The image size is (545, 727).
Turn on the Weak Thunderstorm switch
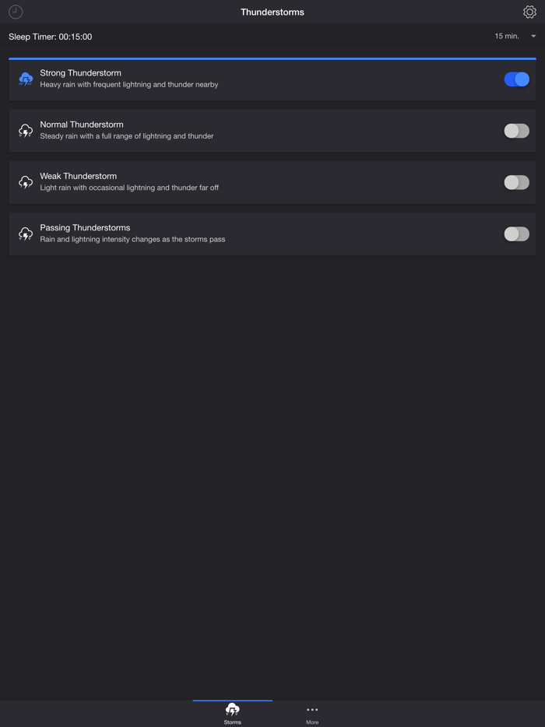click(x=516, y=182)
